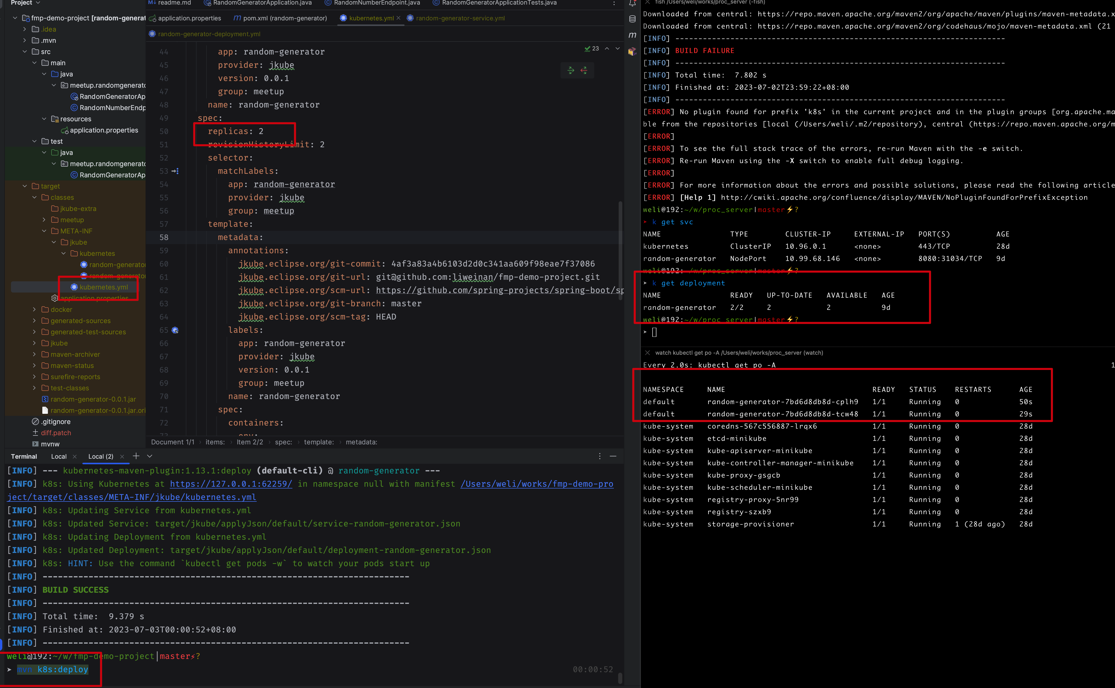
Task: Click green expand-all arrows in editor
Action: pyautogui.click(x=571, y=70)
